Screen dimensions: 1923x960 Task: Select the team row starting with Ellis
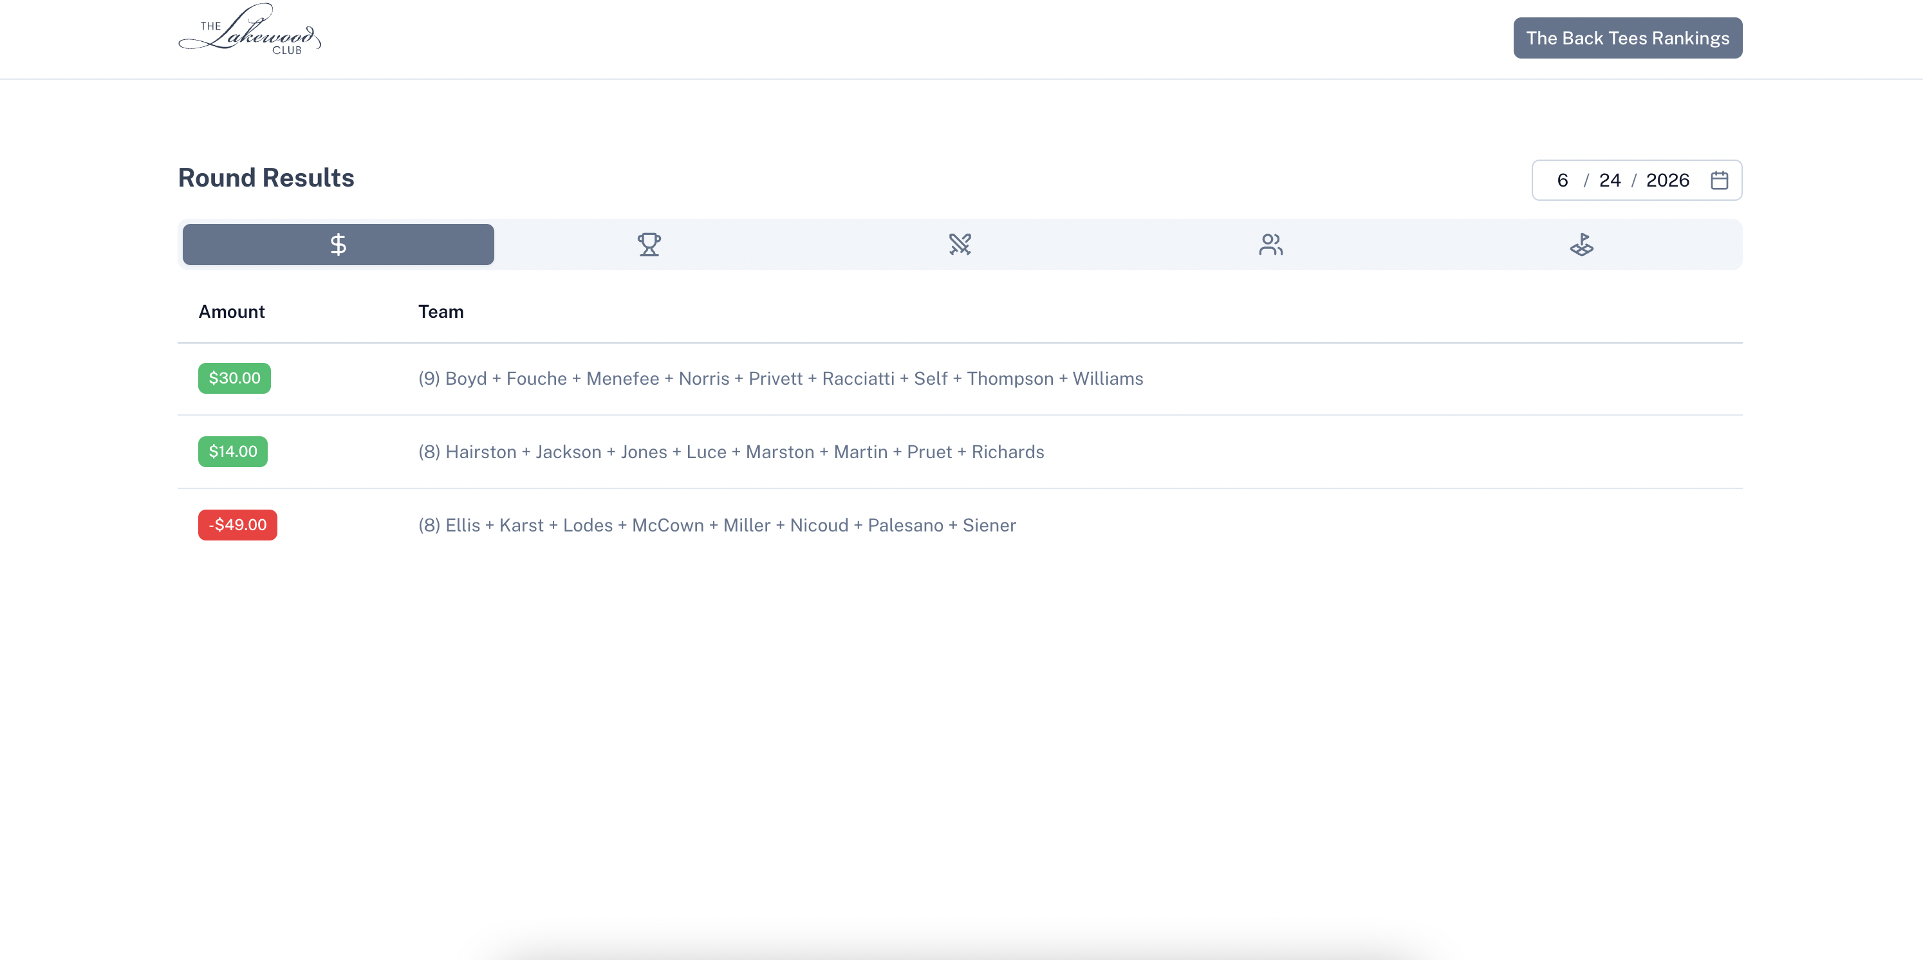[960, 526]
